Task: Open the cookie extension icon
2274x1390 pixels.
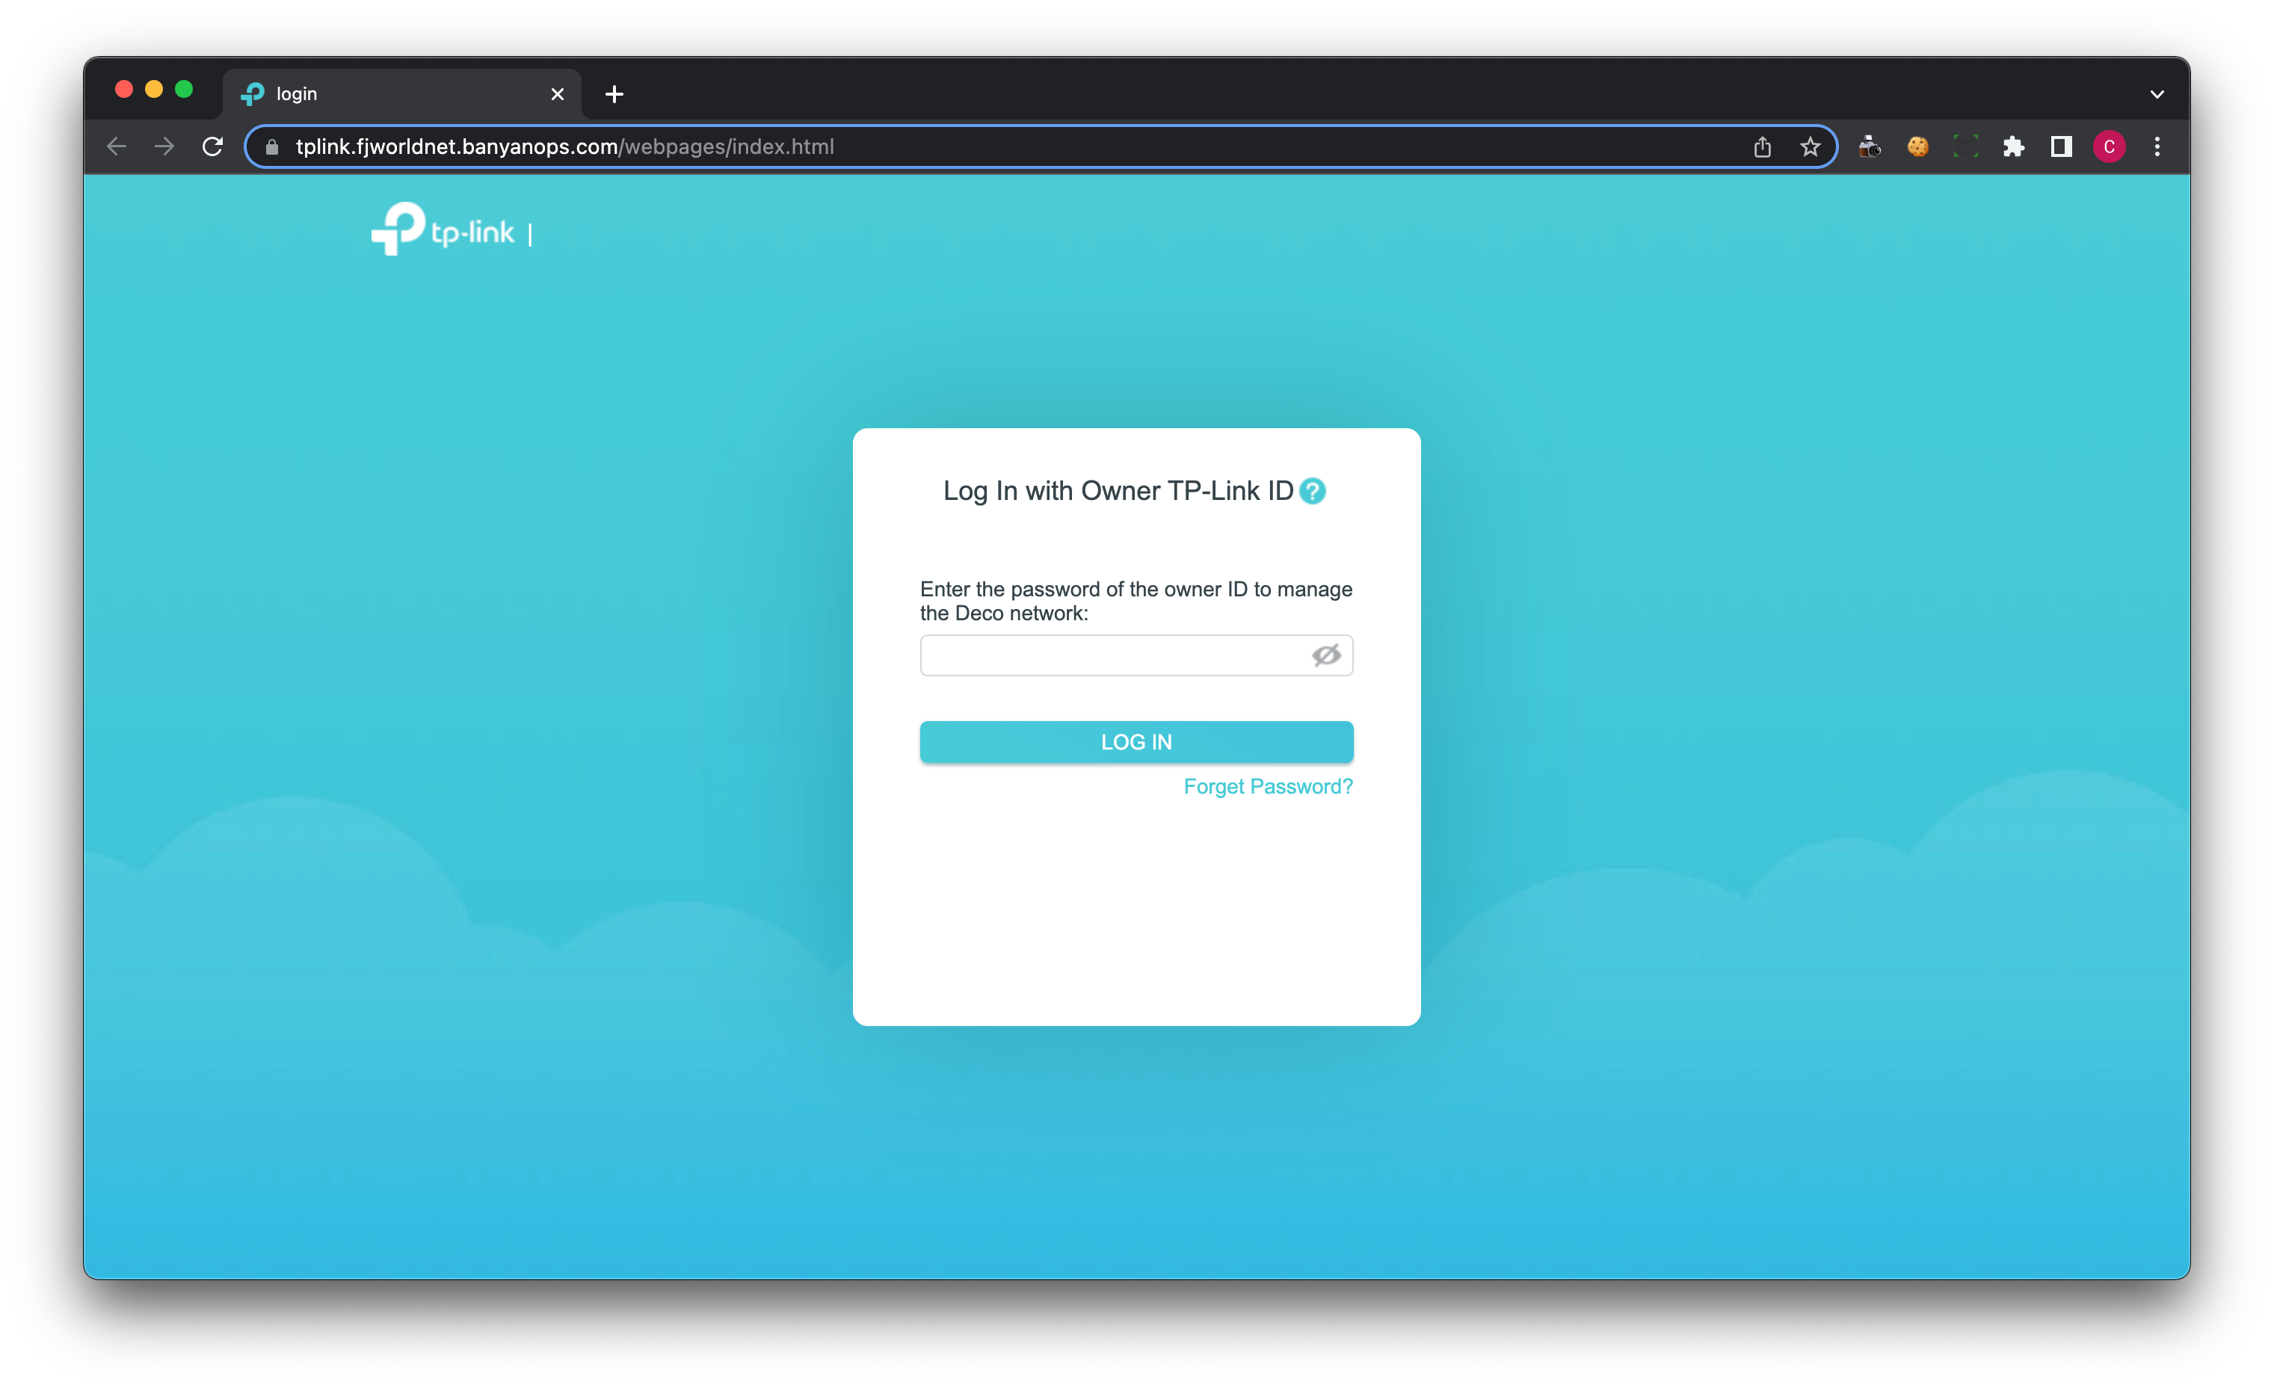Action: [1917, 146]
